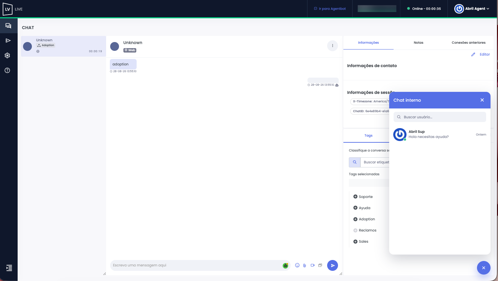This screenshot has height=281, width=498.
Task: Click the Web channel badge
Action: pyautogui.click(x=130, y=50)
